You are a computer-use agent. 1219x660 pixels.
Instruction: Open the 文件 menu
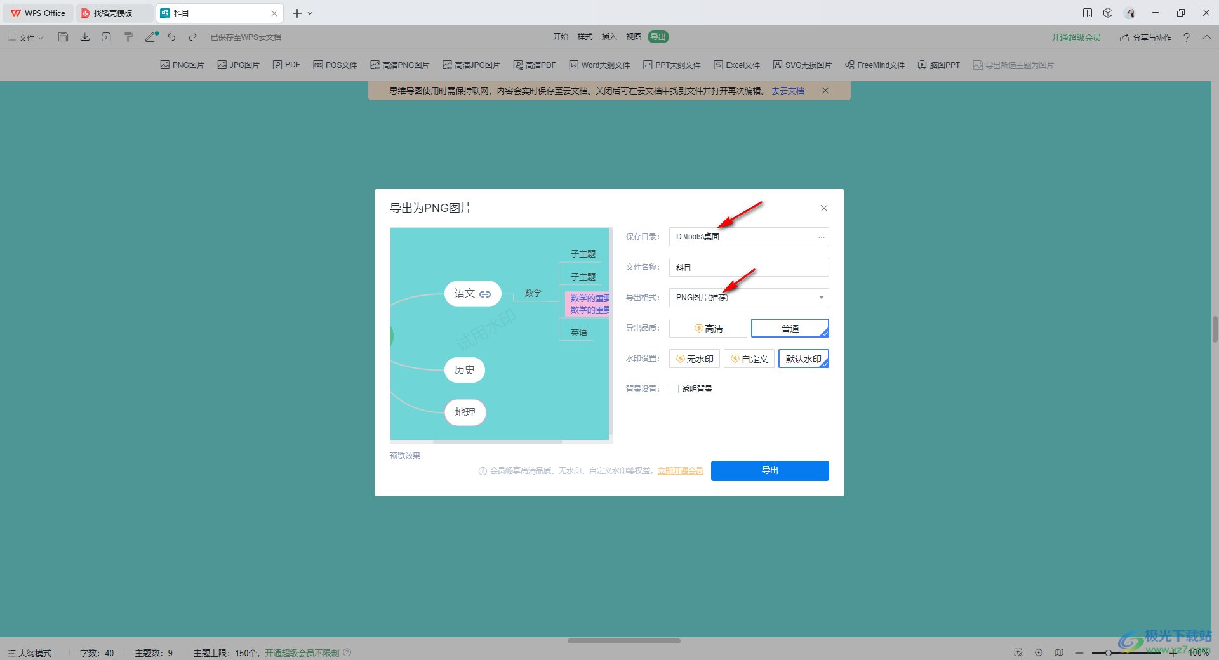click(26, 37)
